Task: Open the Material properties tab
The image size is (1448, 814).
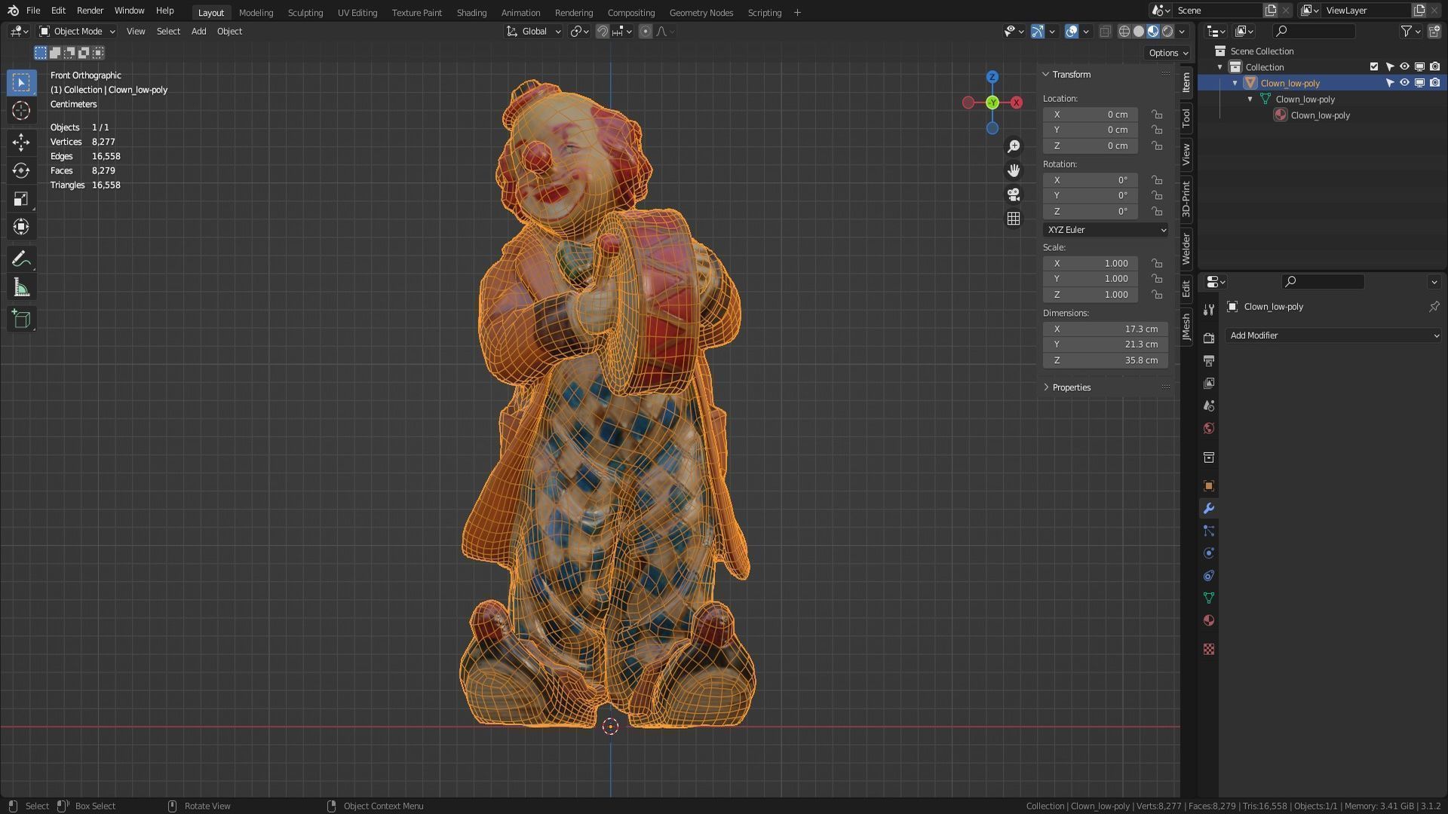Action: coord(1209,620)
